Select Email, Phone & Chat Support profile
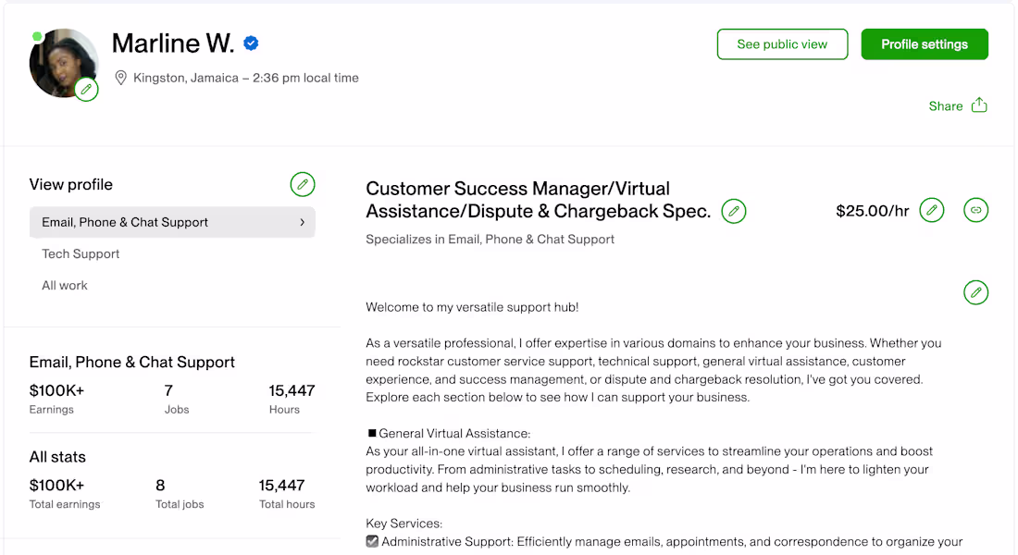 pyautogui.click(x=125, y=222)
